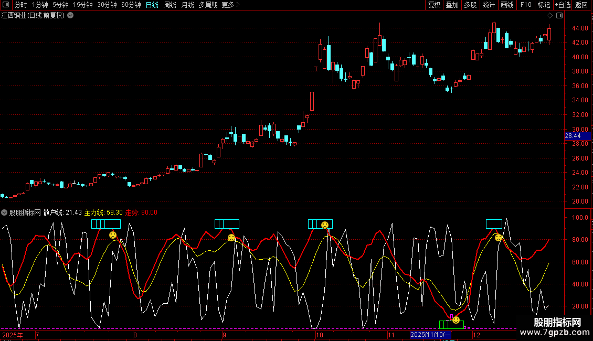Screen dimensions: 593x341
Task: Click the sad face signal in December
Action: coord(499,238)
